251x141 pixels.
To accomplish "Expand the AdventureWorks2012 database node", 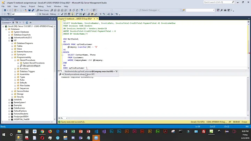I will [x=9, y=37].
